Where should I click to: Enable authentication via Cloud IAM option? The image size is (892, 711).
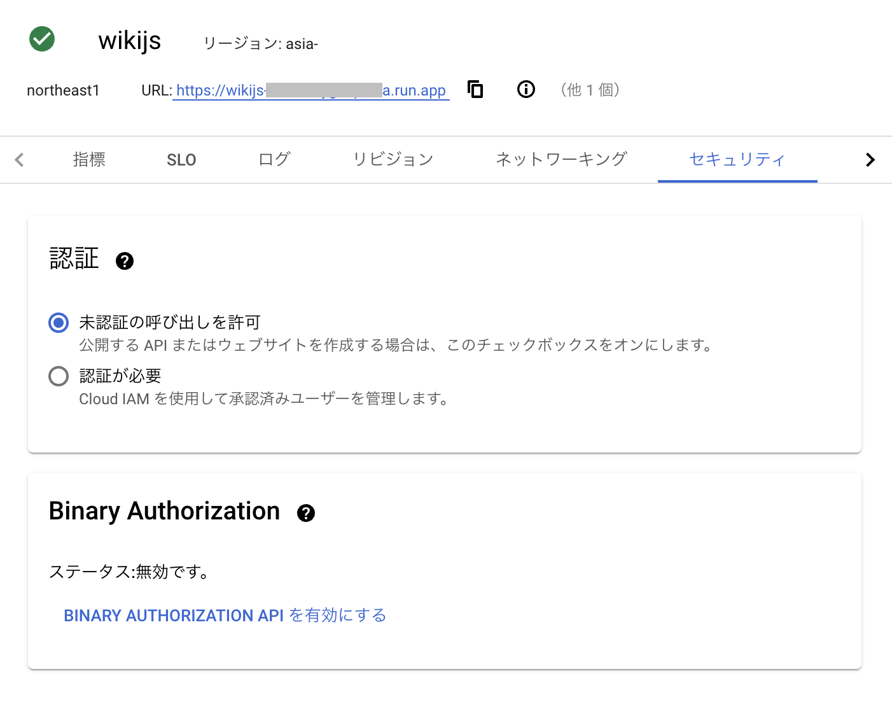pos(58,376)
